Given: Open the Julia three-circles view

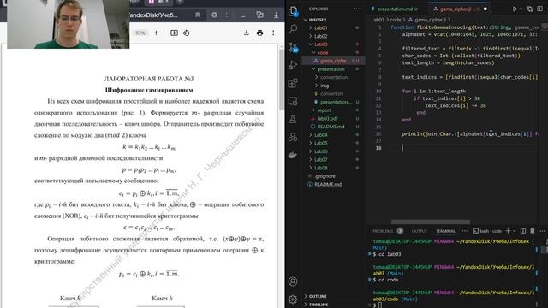Looking at the screenshot, I should [x=293, y=137].
